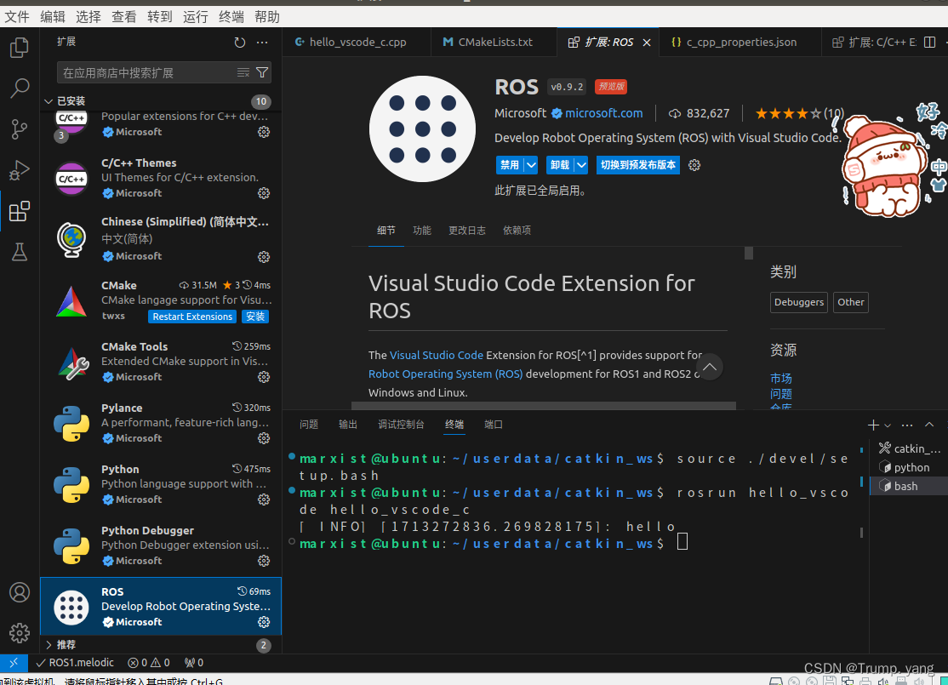Open the 文件 menu
Viewport: 948px width, 685px height.
click(17, 17)
